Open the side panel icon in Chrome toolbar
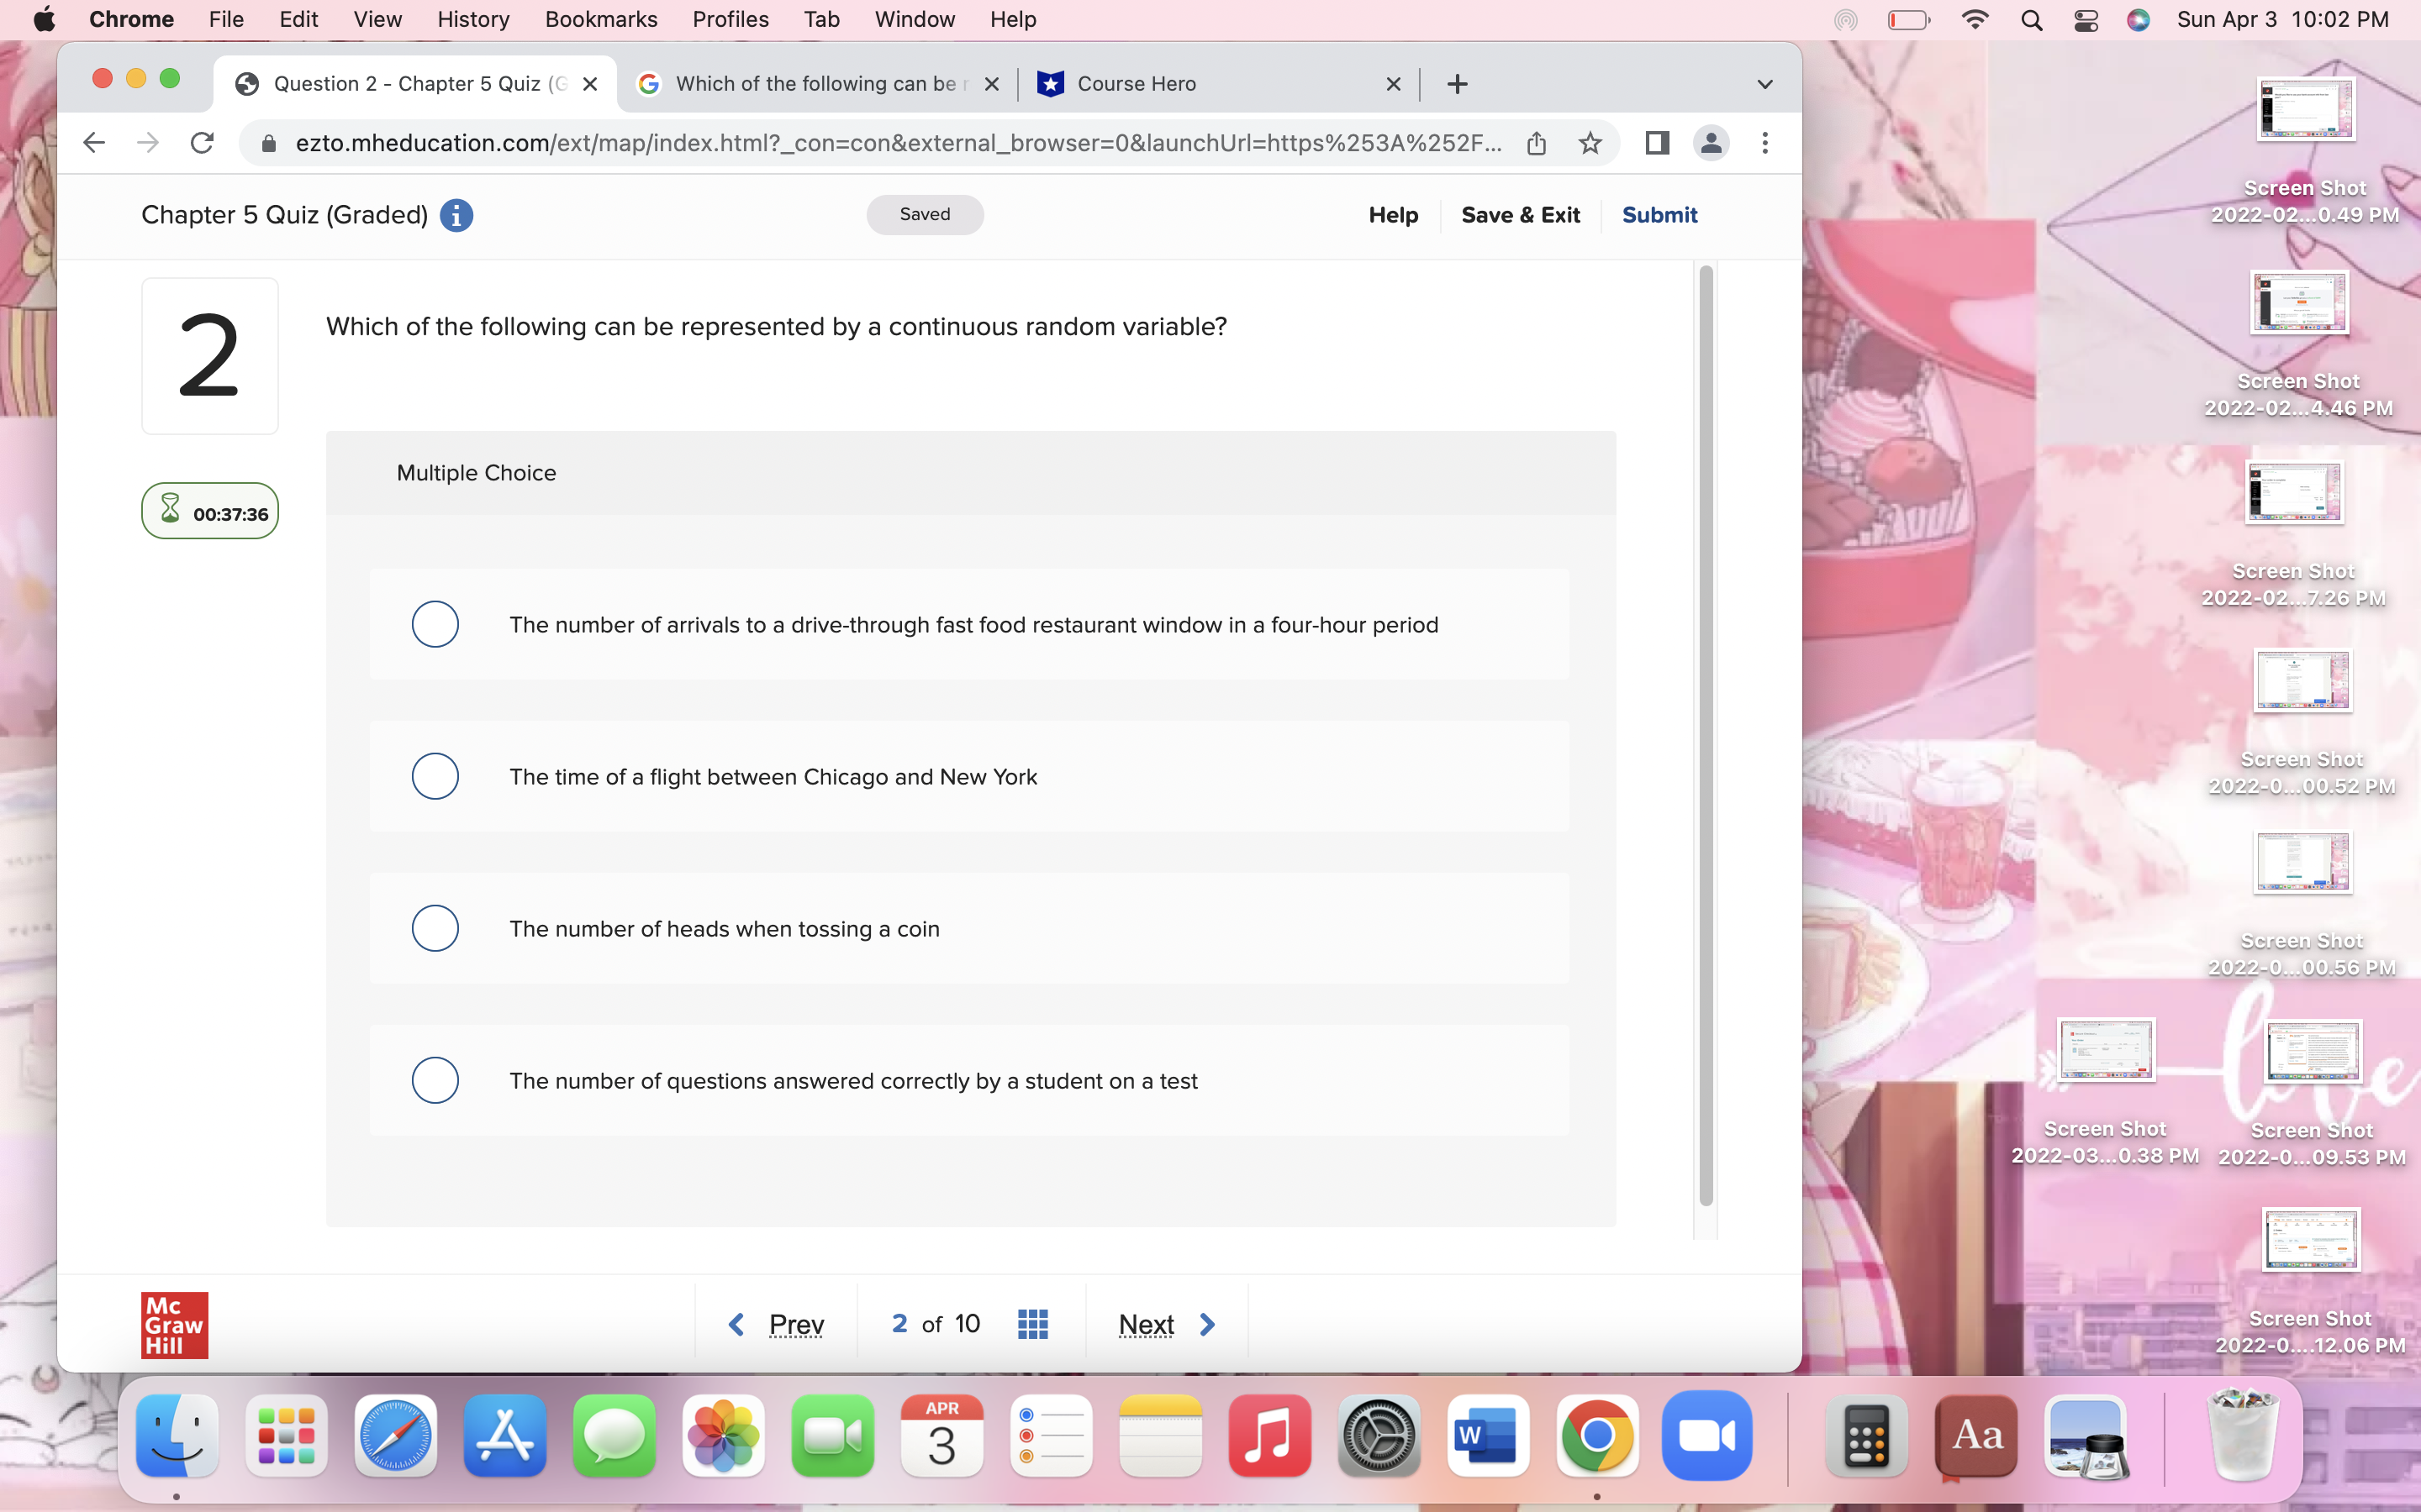Viewport: 2421px width, 1512px height. (x=1657, y=143)
